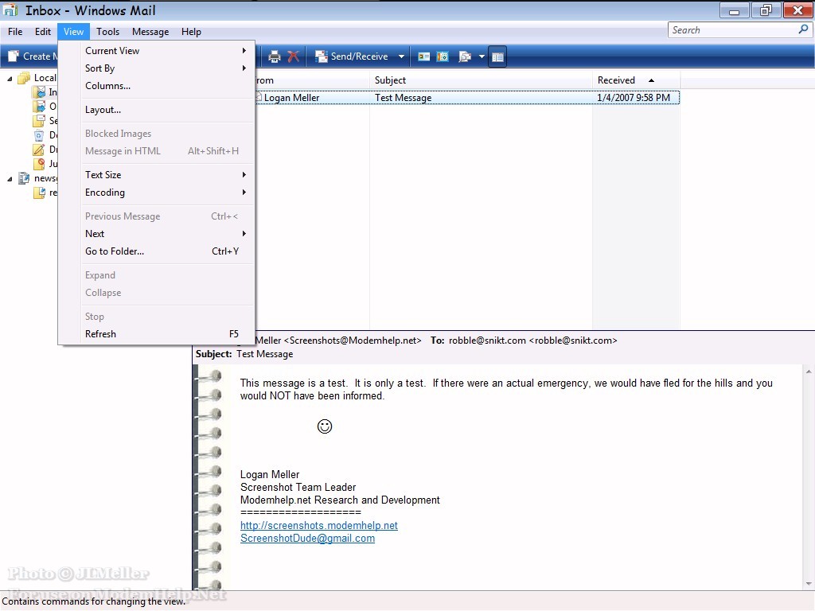This screenshot has width=815, height=611.
Task: Select the Outbox folder icon
Action: (39, 107)
